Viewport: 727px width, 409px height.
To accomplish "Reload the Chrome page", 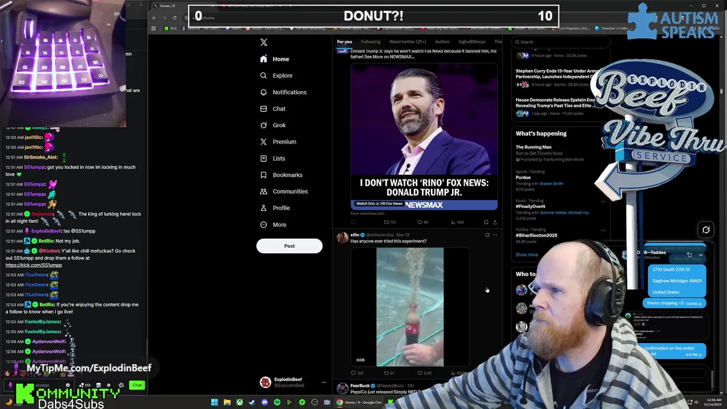I will coord(174,18).
